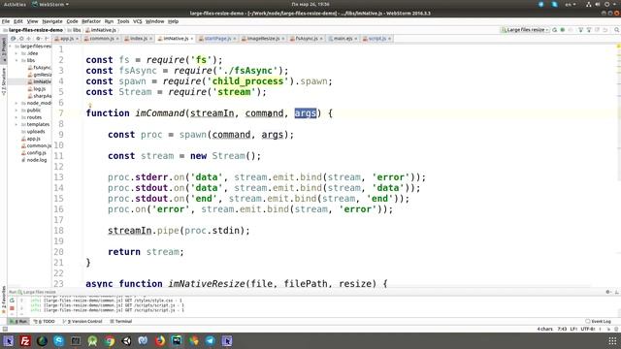
Task: Open the keyboard language 'en' dropdown
Action: click(x=570, y=4)
